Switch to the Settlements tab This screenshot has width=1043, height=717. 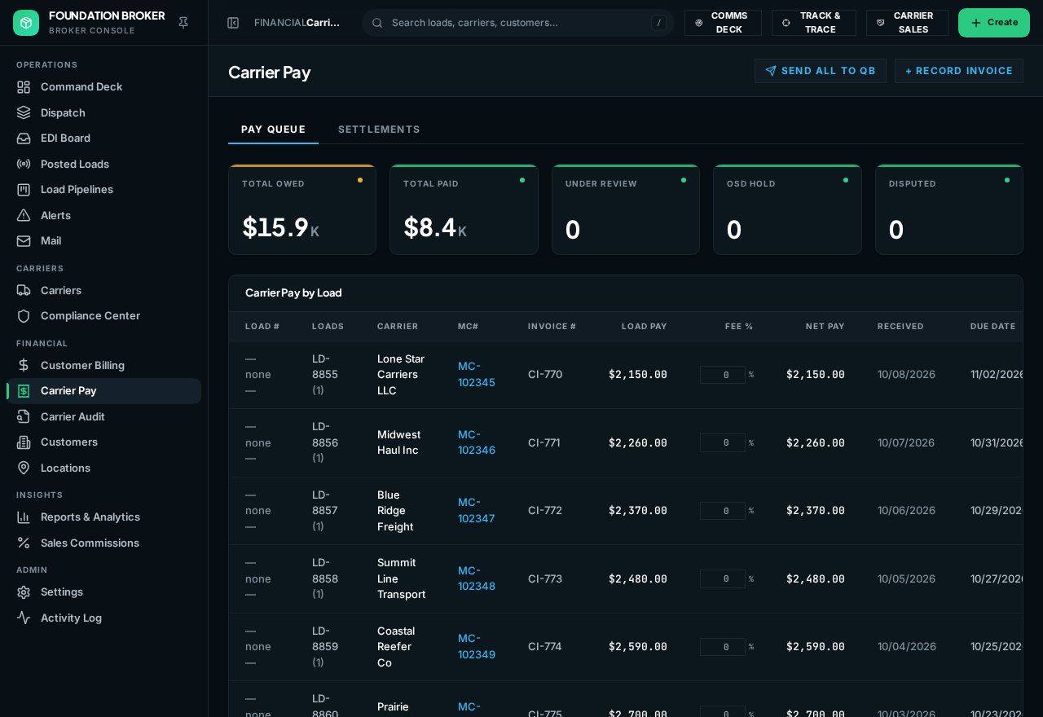[x=379, y=129]
